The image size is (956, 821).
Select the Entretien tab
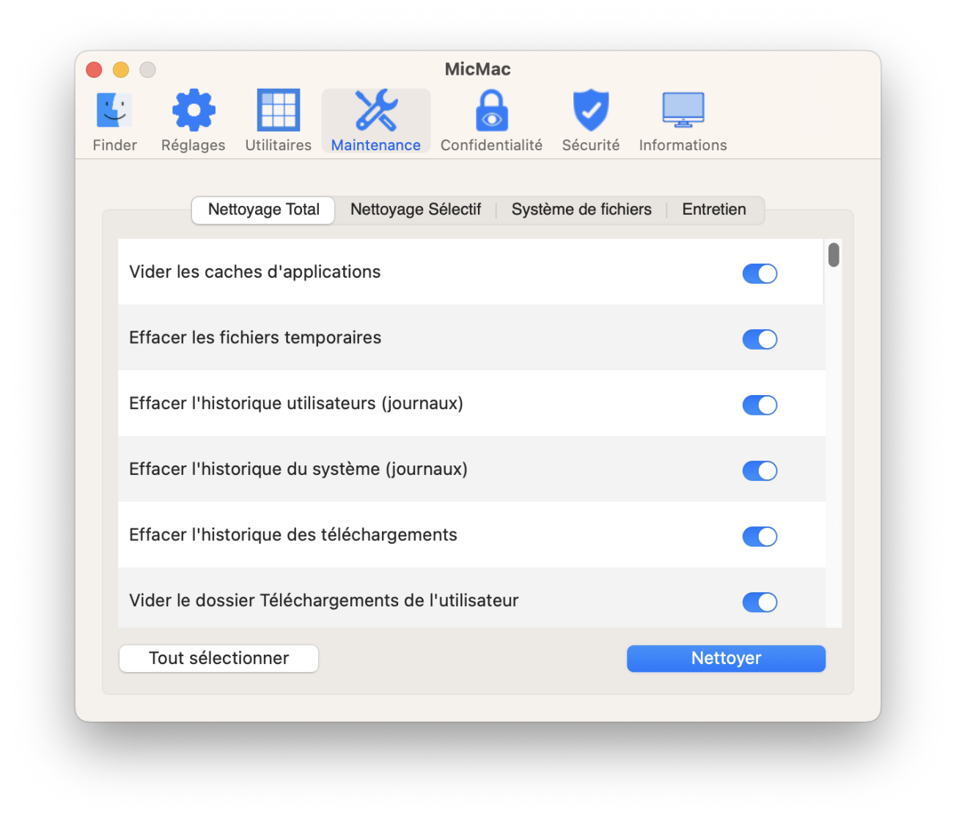coord(714,210)
